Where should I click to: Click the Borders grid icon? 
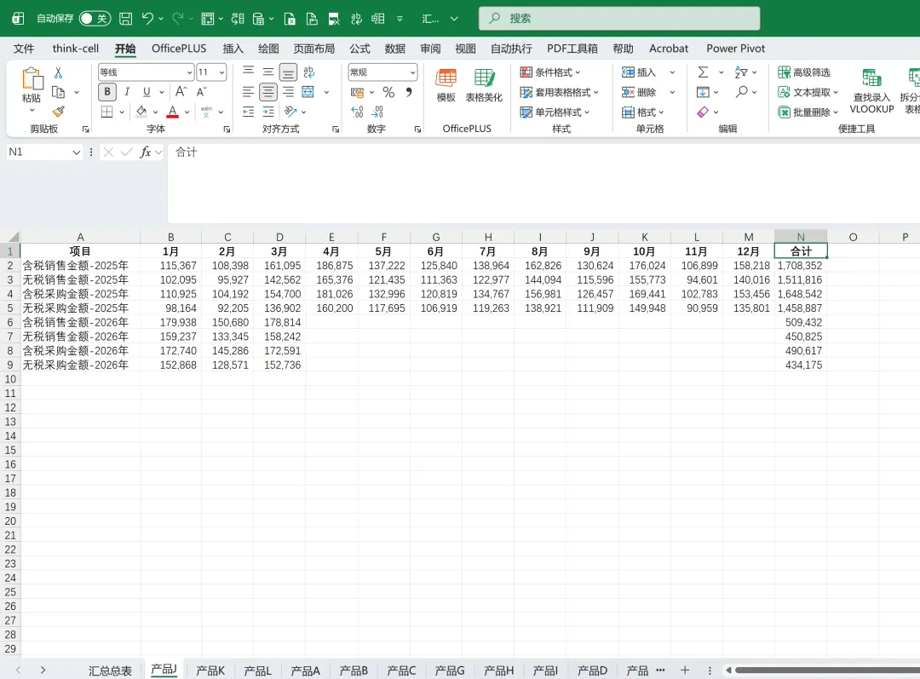(x=106, y=112)
